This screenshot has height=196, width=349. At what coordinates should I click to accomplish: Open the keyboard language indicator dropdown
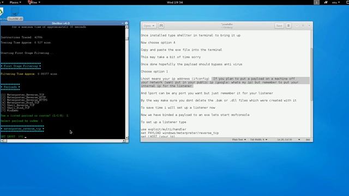coord(336,2)
